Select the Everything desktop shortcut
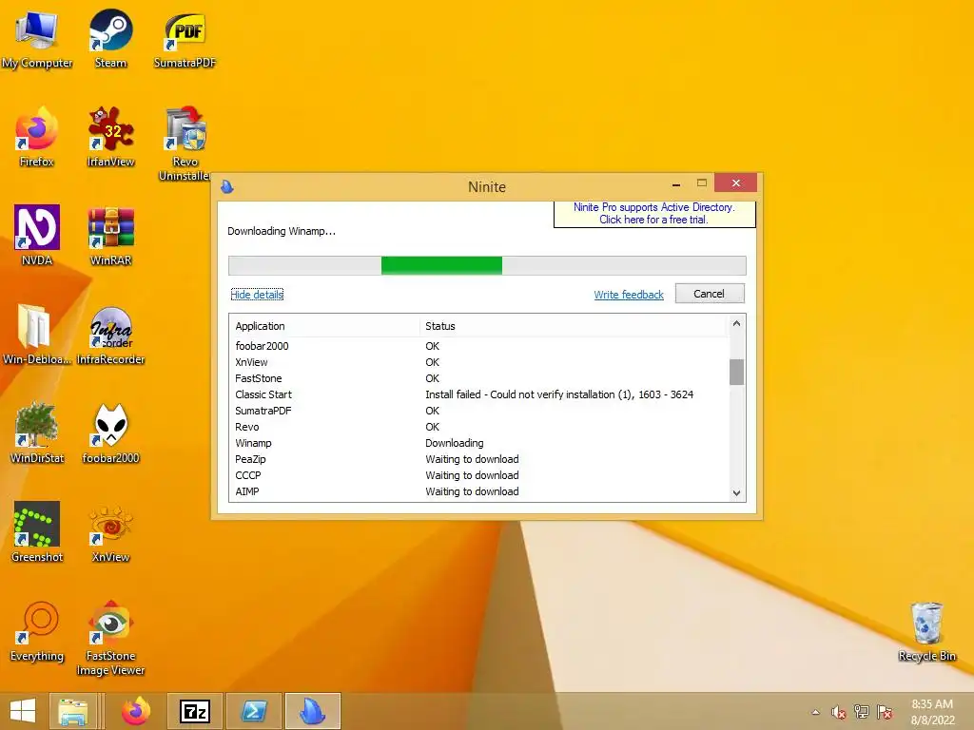Viewport: 974px width, 730px height. coord(36,631)
